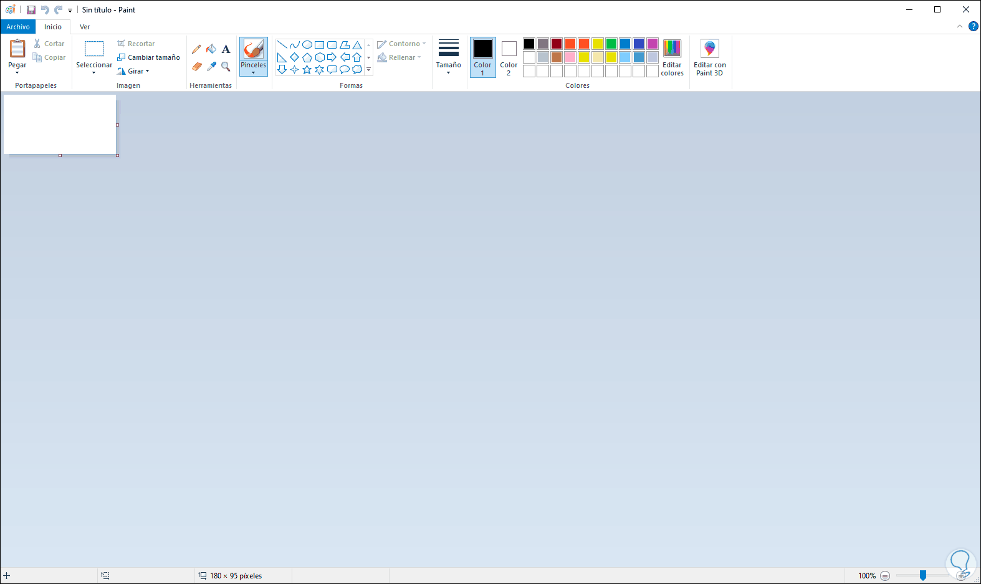
Task: Switch to the Ver tab
Action: [85, 27]
